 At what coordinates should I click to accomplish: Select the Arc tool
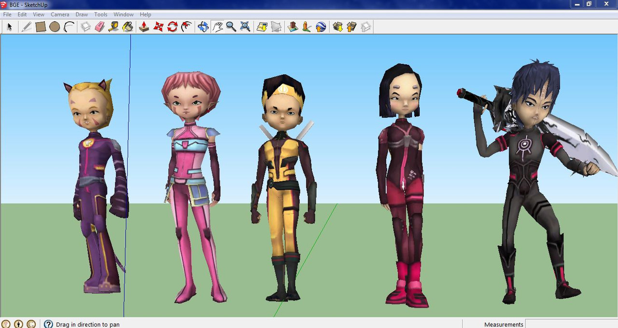click(69, 27)
